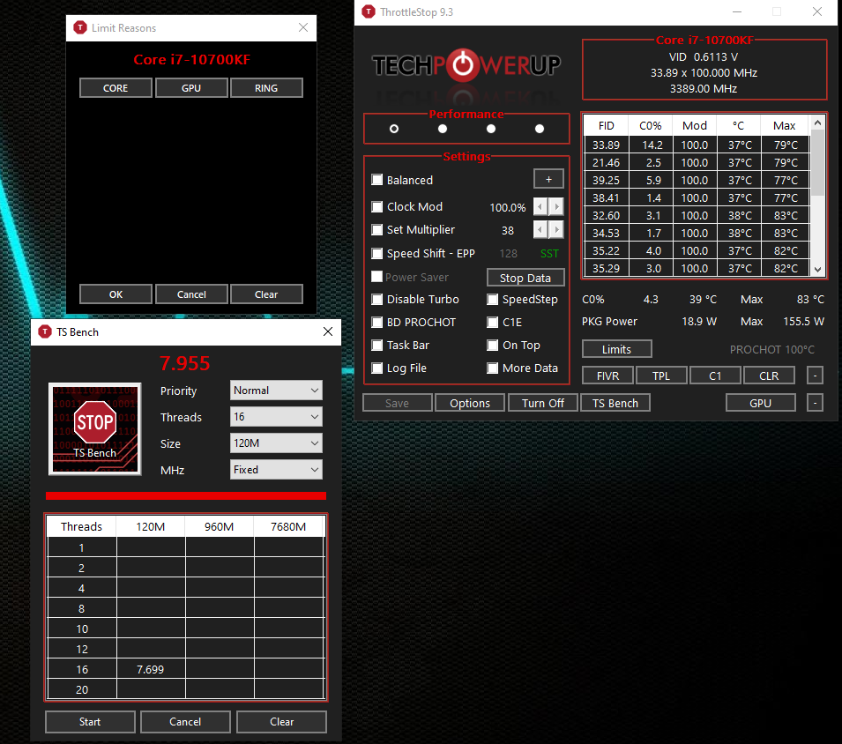Enable the Balanced checkbox

coord(377,180)
